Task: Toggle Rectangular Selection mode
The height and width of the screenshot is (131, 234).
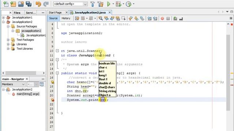Action: pos(124,19)
